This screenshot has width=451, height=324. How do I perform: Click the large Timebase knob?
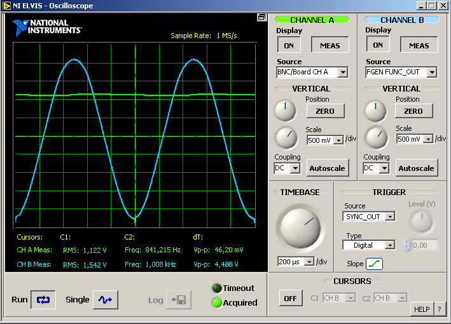(301, 228)
